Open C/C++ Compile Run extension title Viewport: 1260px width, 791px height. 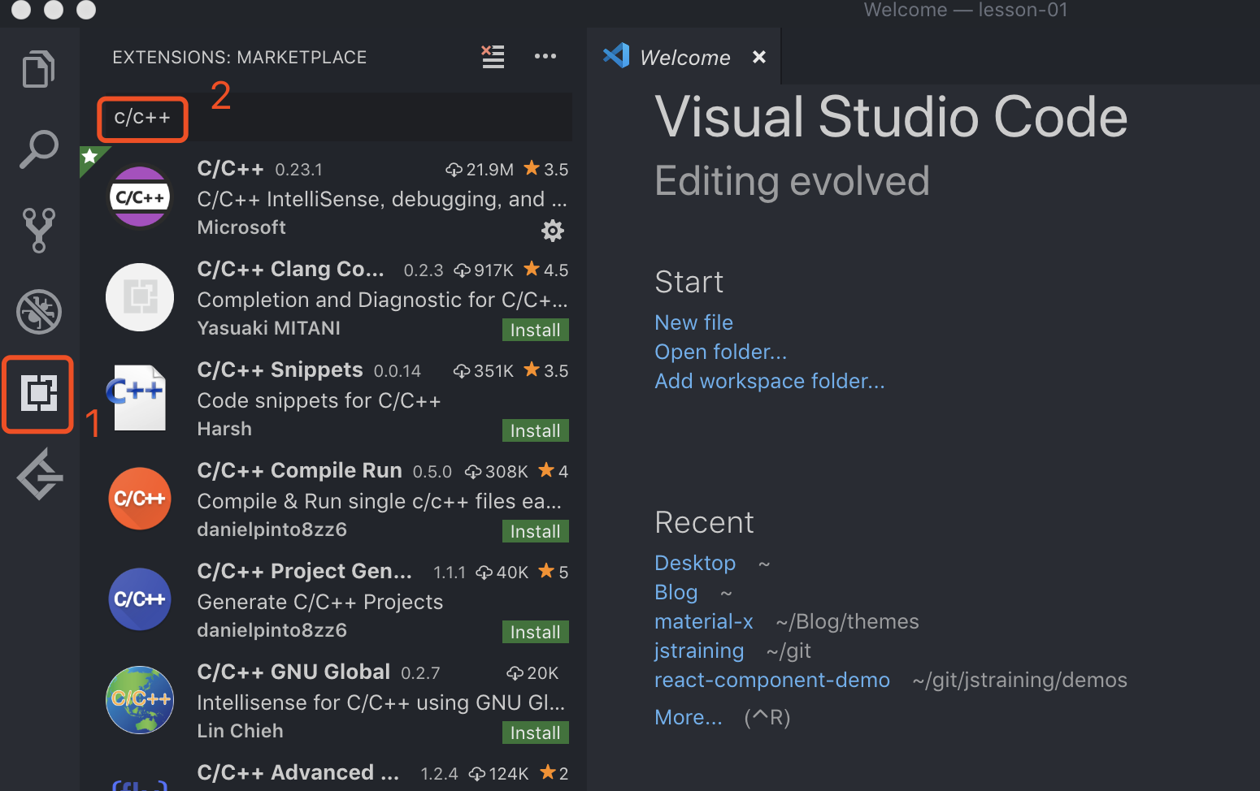299,470
